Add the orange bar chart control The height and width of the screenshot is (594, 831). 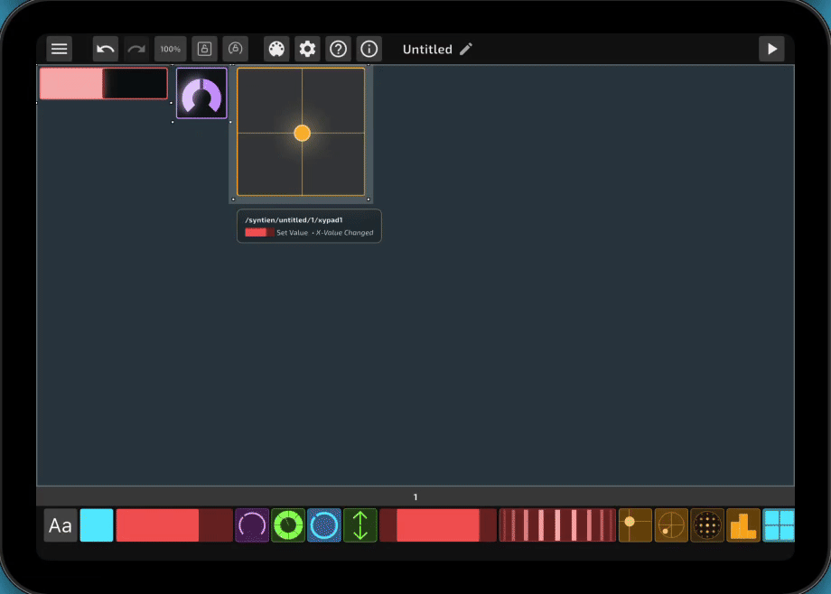pos(743,525)
